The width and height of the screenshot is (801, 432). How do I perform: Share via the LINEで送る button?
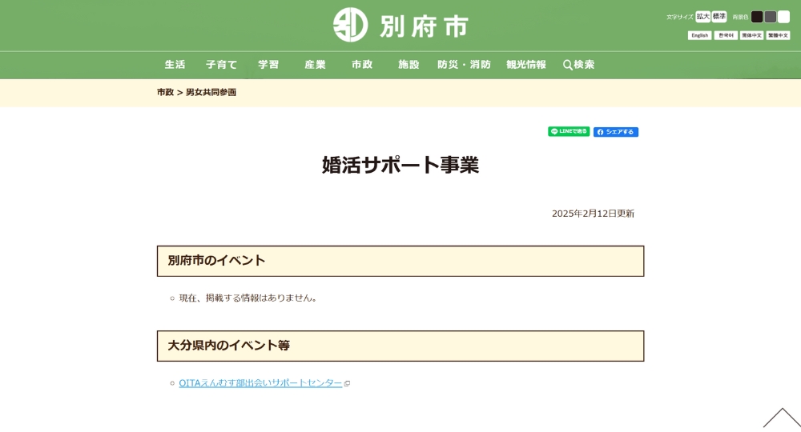tap(569, 131)
